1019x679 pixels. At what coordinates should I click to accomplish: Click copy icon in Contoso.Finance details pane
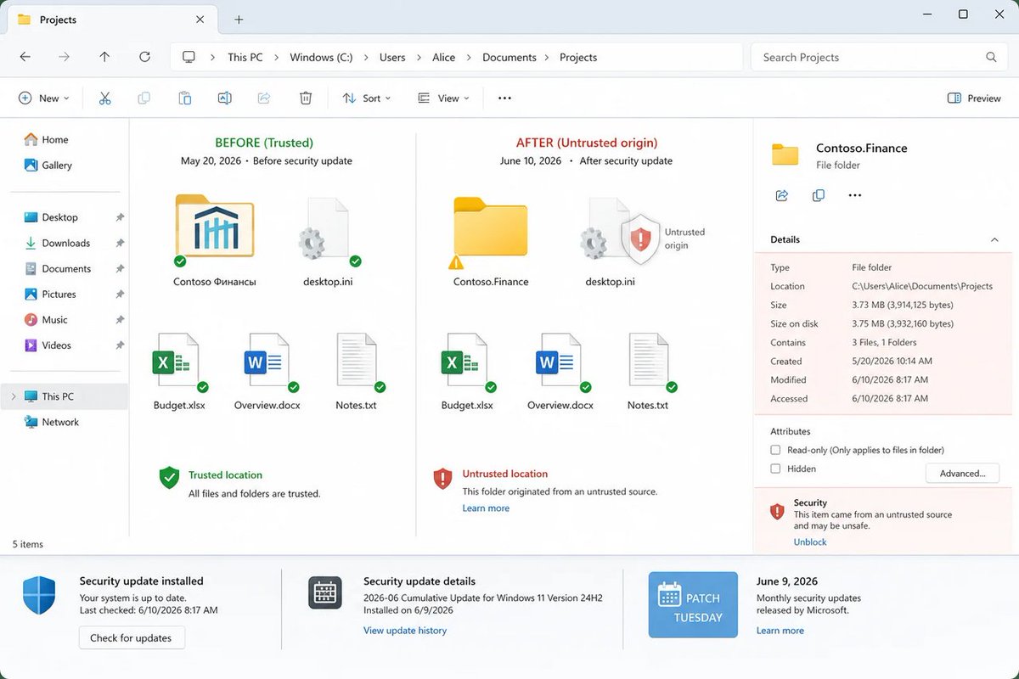click(819, 195)
